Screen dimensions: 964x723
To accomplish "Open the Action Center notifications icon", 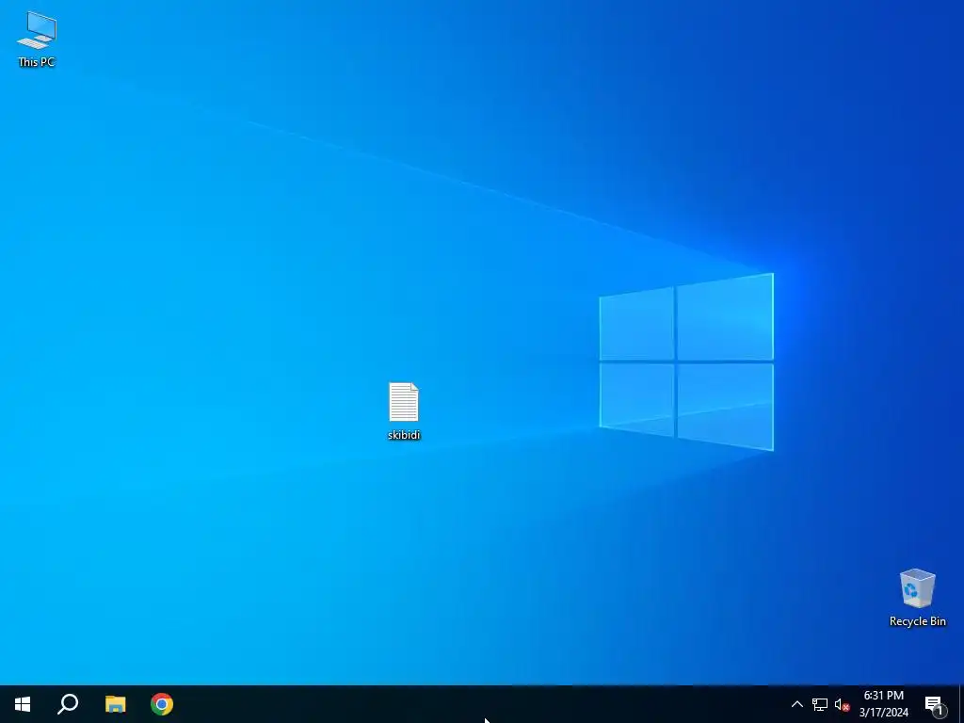I will [934, 704].
